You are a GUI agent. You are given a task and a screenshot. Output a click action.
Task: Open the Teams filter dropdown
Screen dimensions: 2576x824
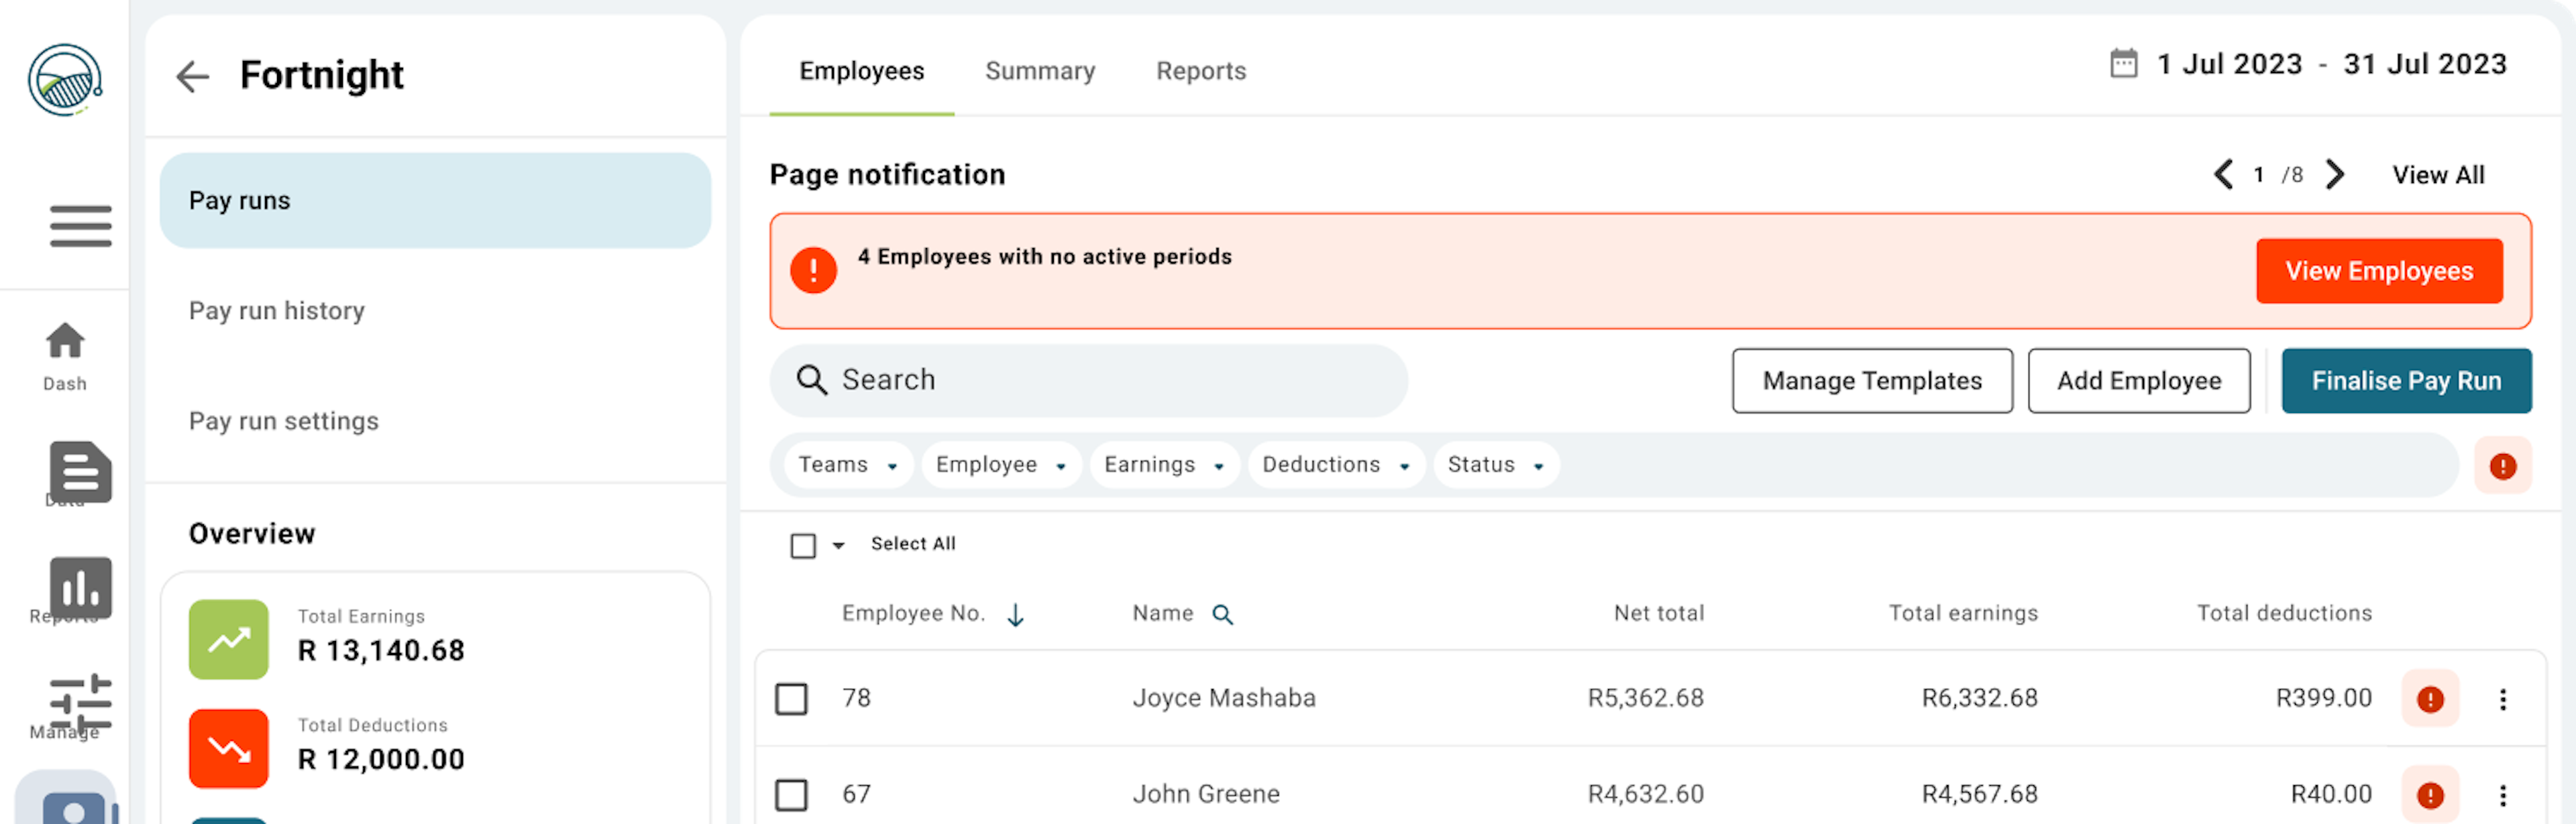point(848,465)
